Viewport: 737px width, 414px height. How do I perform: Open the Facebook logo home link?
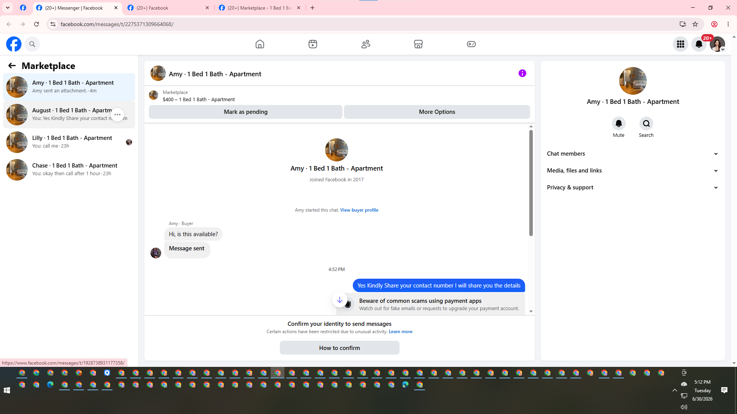click(x=14, y=44)
